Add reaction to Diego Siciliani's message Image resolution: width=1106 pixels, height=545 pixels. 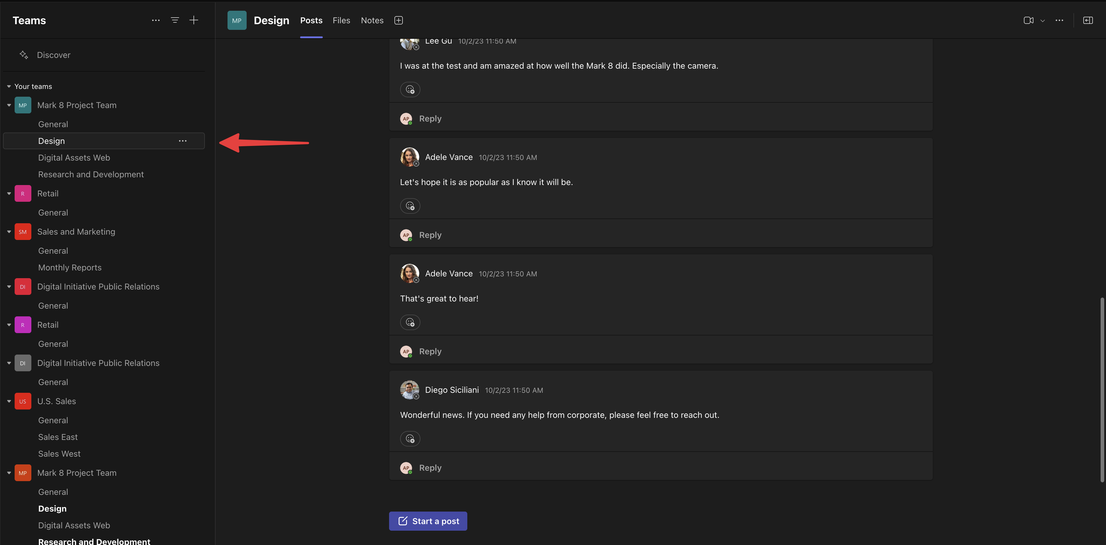410,438
